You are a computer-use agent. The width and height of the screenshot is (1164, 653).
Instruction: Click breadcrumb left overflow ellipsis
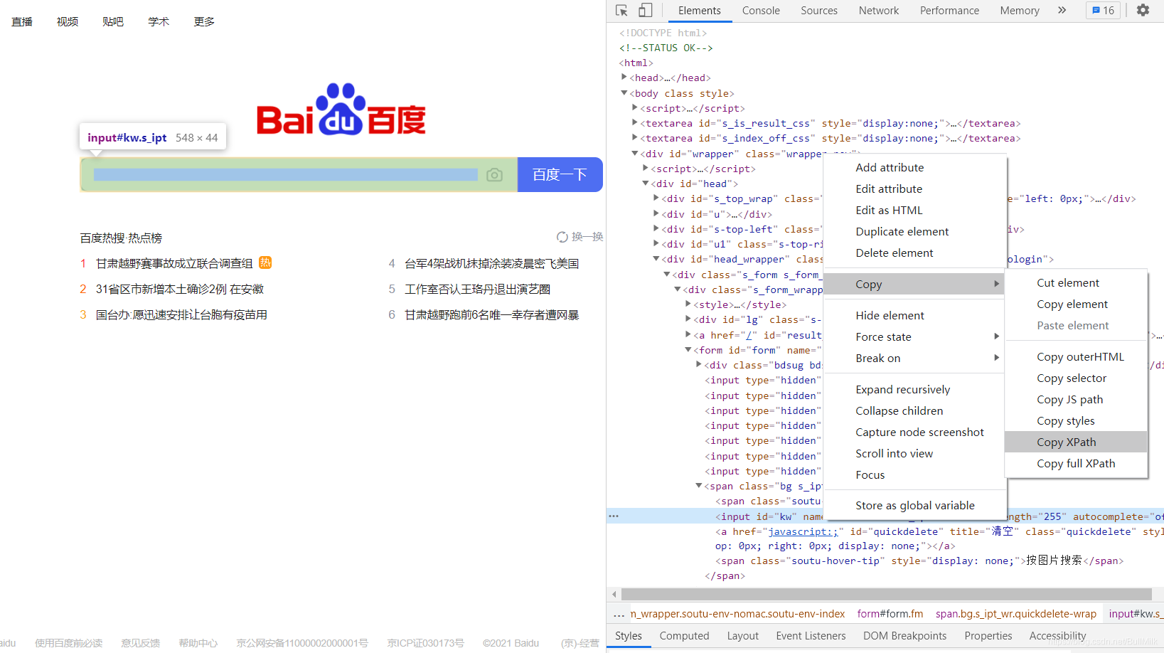[619, 614]
